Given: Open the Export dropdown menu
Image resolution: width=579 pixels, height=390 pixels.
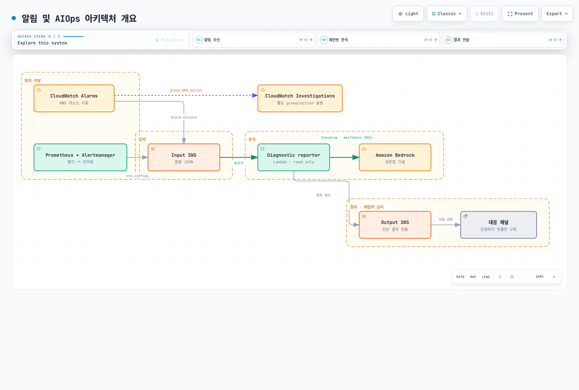Looking at the screenshot, I should pyautogui.click(x=557, y=14).
